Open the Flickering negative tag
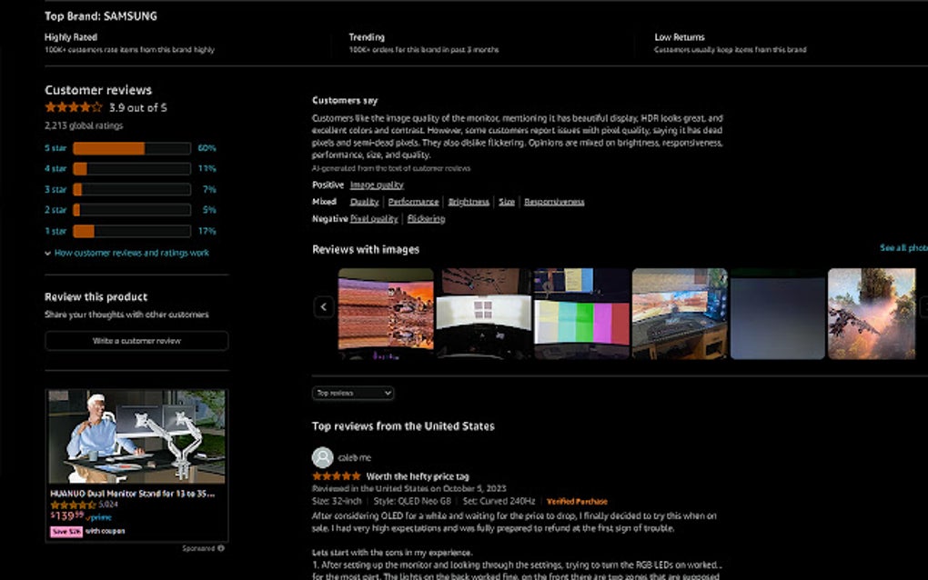The image size is (928, 580). pyautogui.click(x=426, y=219)
